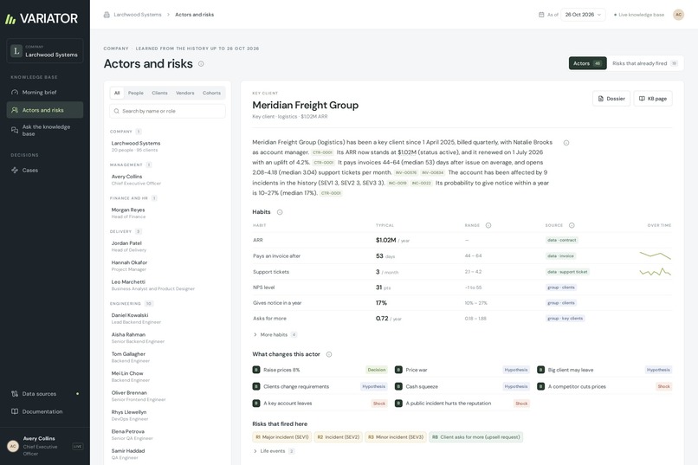The width and height of the screenshot is (698, 465).
Task: Click the breadcrumb building icon
Action: 107,15
